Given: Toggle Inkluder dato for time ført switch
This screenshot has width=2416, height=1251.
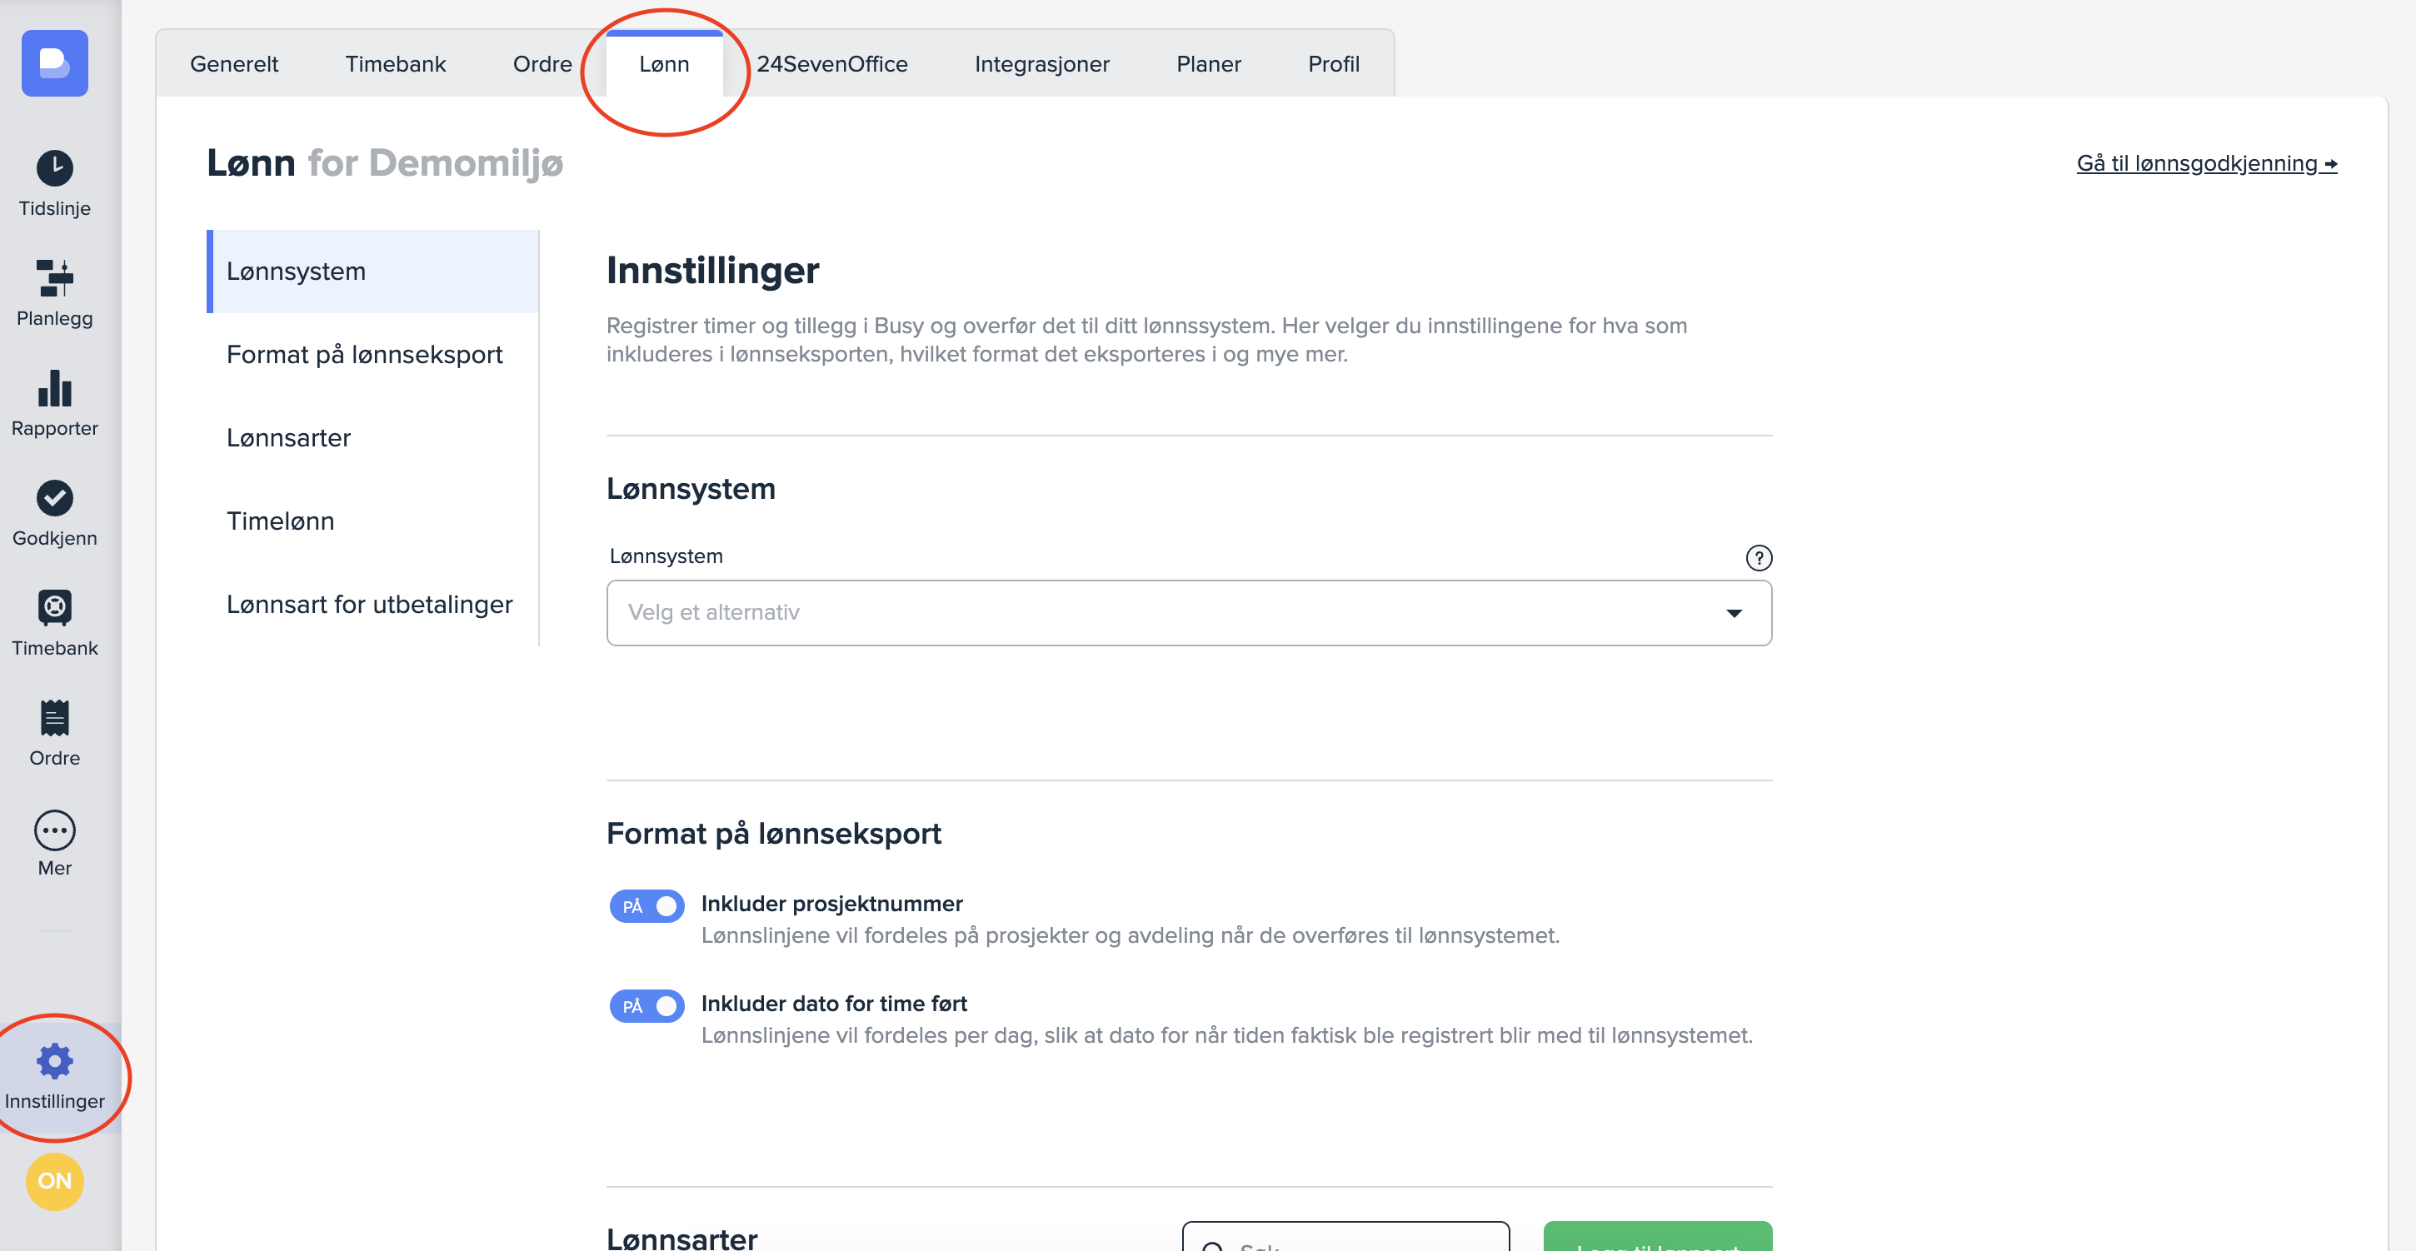Looking at the screenshot, I should tap(646, 1006).
